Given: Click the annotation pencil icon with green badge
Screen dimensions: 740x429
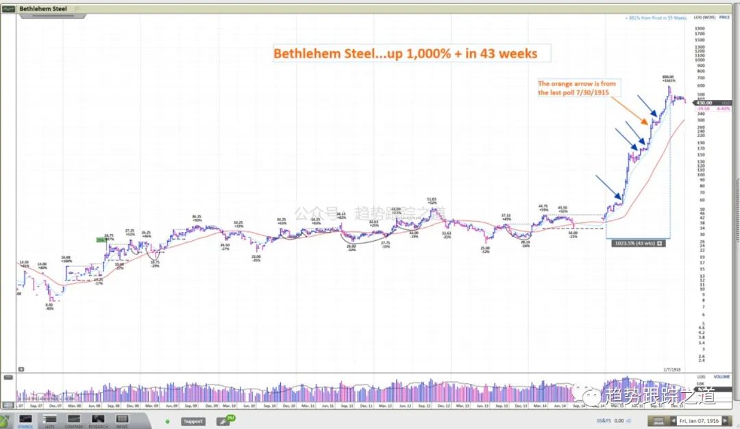Looking at the screenshot, I should click(x=223, y=421).
